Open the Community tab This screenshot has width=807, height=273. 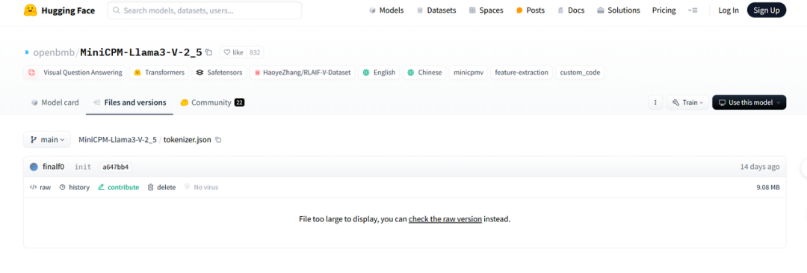pyautogui.click(x=212, y=102)
